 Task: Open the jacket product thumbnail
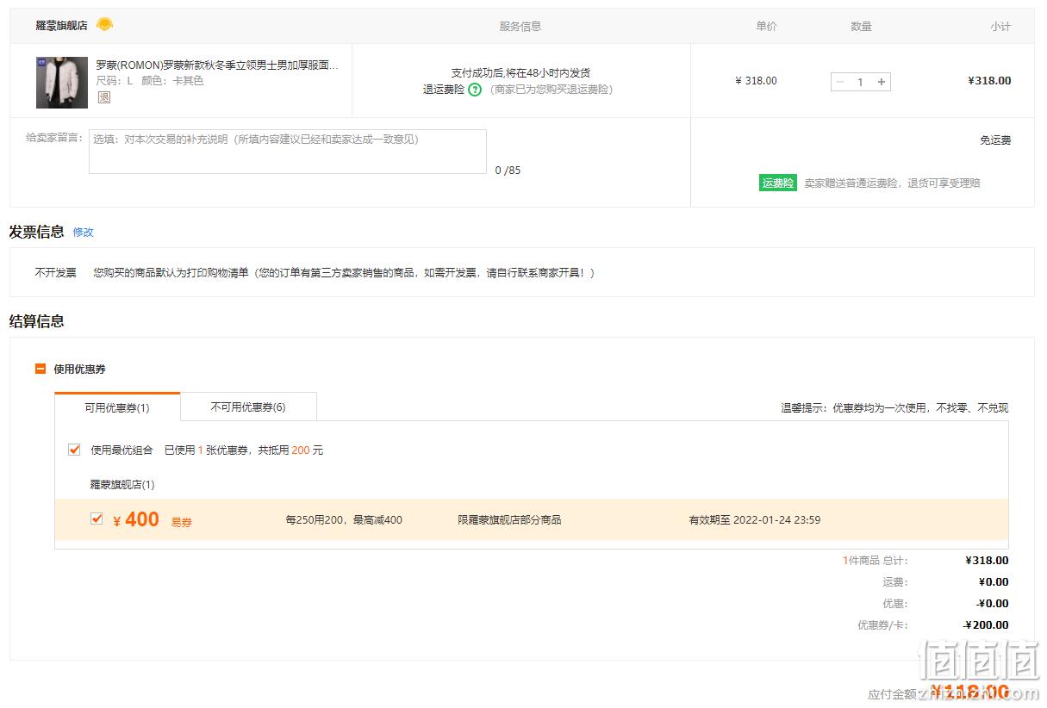point(62,83)
